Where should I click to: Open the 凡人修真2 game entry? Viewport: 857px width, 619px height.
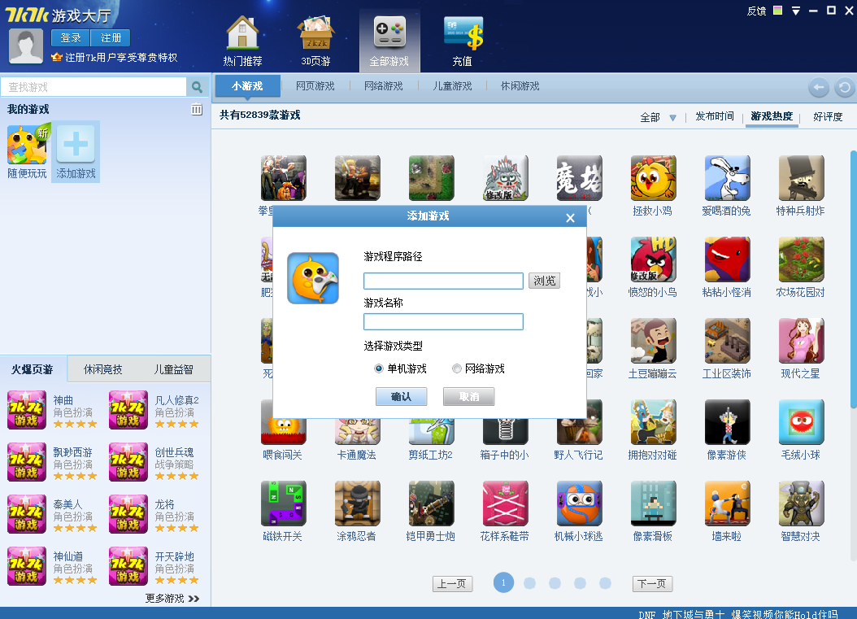click(154, 410)
